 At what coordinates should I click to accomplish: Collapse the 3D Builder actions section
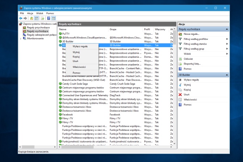(x=227, y=74)
